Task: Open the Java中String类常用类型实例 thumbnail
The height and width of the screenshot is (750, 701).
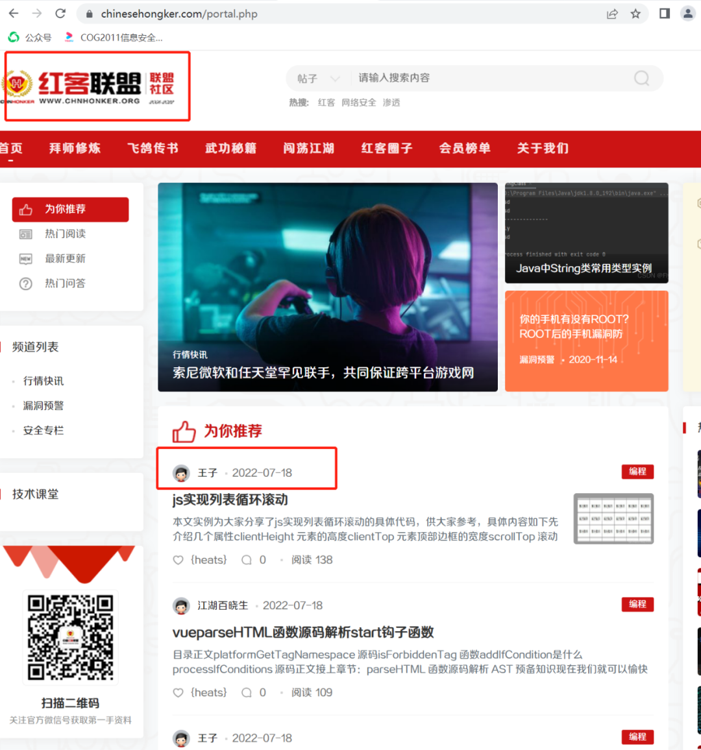Action: pyautogui.click(x=586, y=233)
